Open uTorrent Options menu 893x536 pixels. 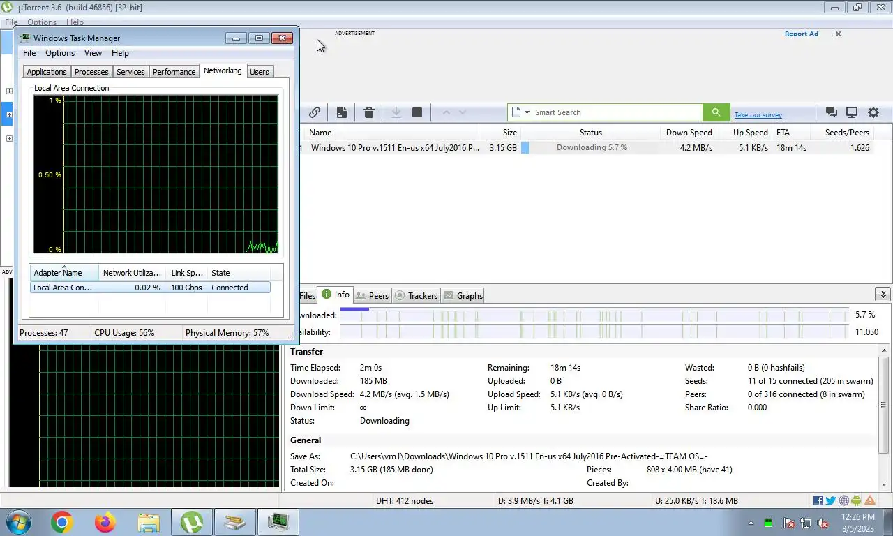42,22
